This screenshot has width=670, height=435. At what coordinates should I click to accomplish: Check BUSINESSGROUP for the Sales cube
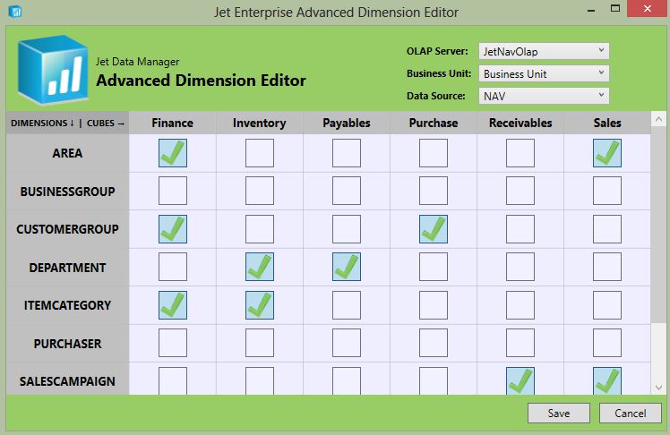tap(607, 191)
